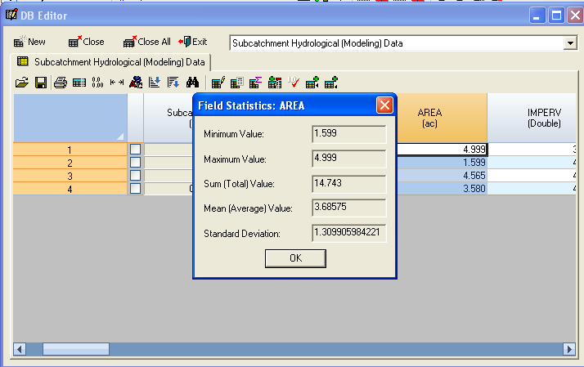Click the horizontal scrollbar right arrow

(x=568, y=349)
